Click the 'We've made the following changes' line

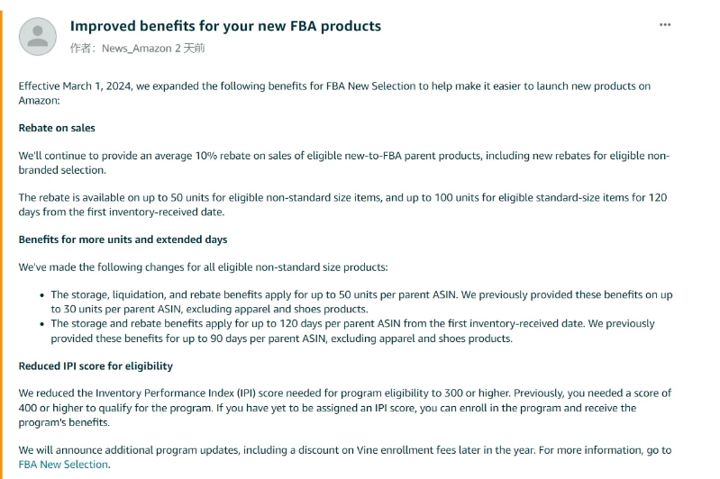coord(203,267)
